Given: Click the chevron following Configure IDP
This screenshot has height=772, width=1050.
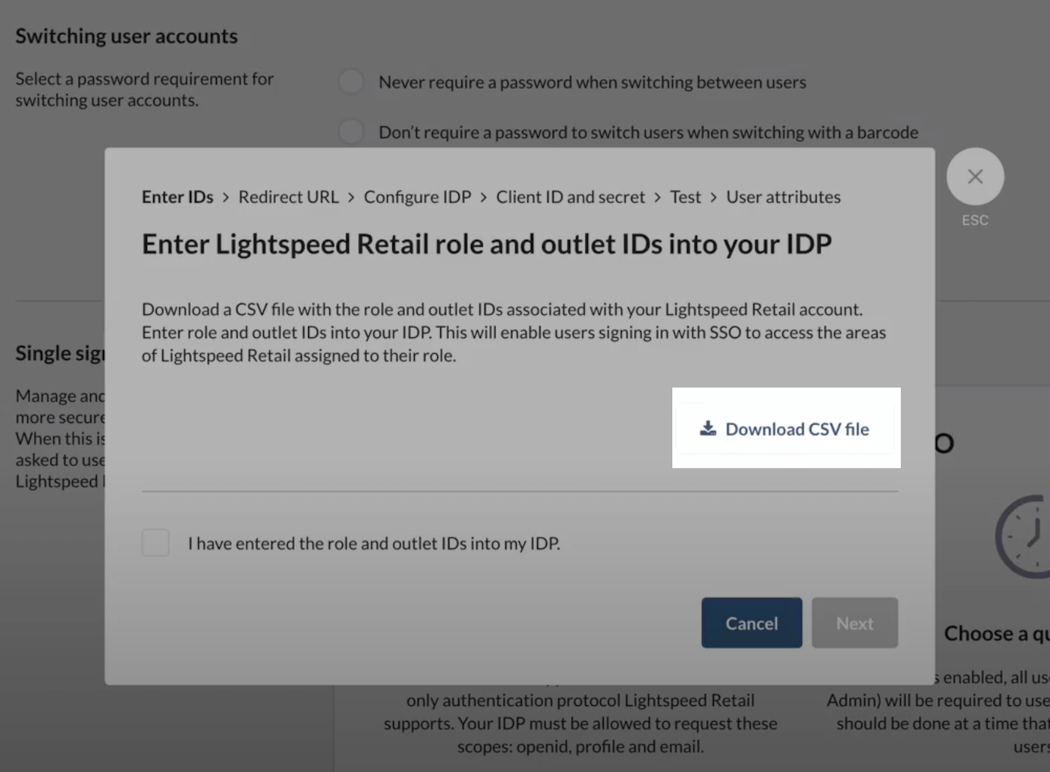Looking at the screenshot, I should click(482, 196).
